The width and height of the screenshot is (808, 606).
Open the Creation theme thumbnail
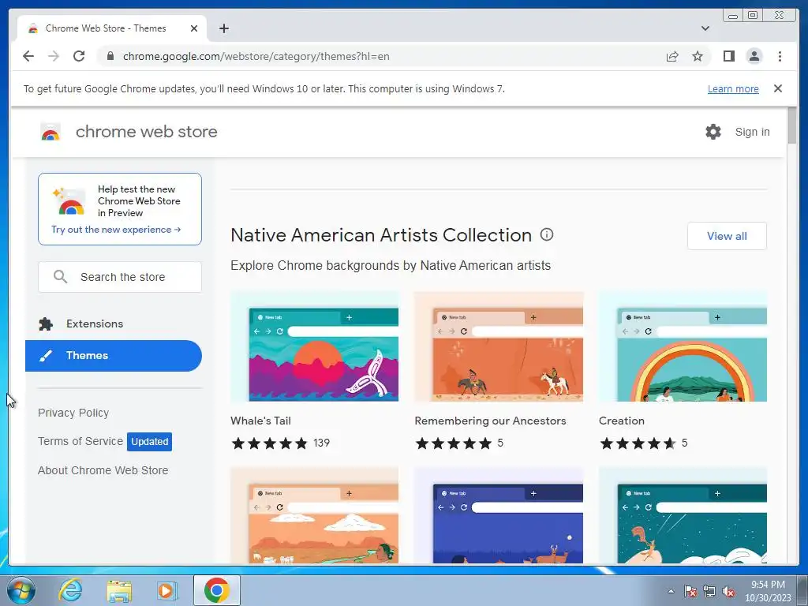683,347
